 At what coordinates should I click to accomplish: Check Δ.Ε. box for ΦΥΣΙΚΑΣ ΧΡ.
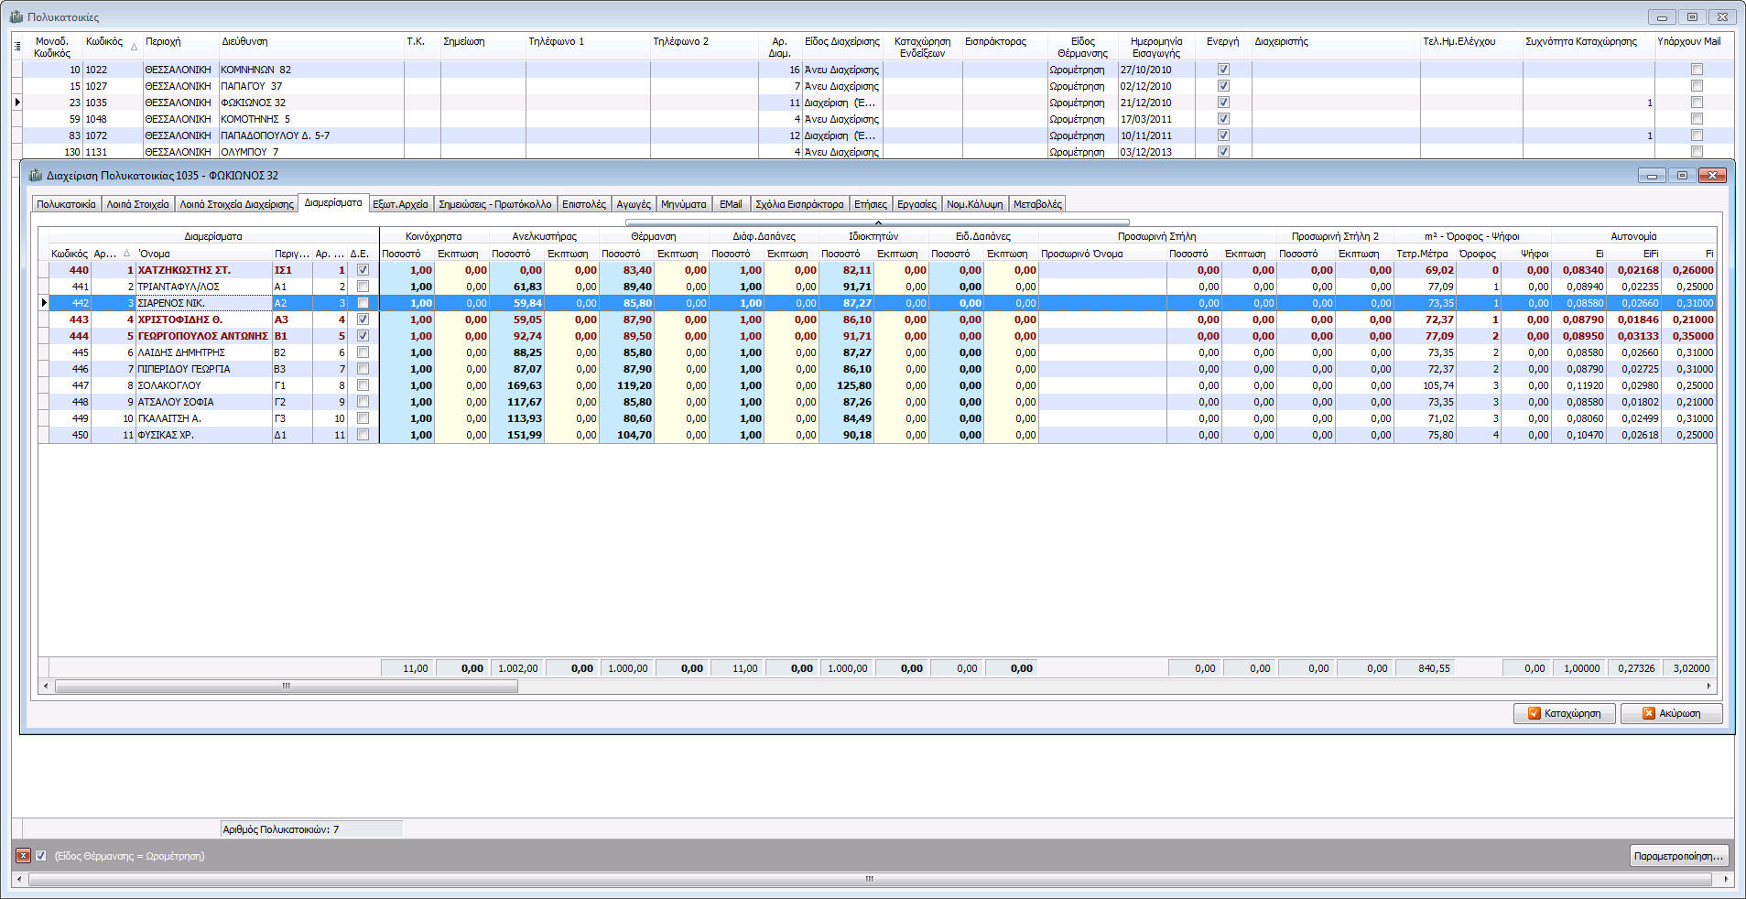[363, 435]
